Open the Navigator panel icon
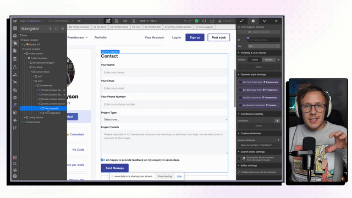Screen dimensions: 352x198 coord(15,43)
